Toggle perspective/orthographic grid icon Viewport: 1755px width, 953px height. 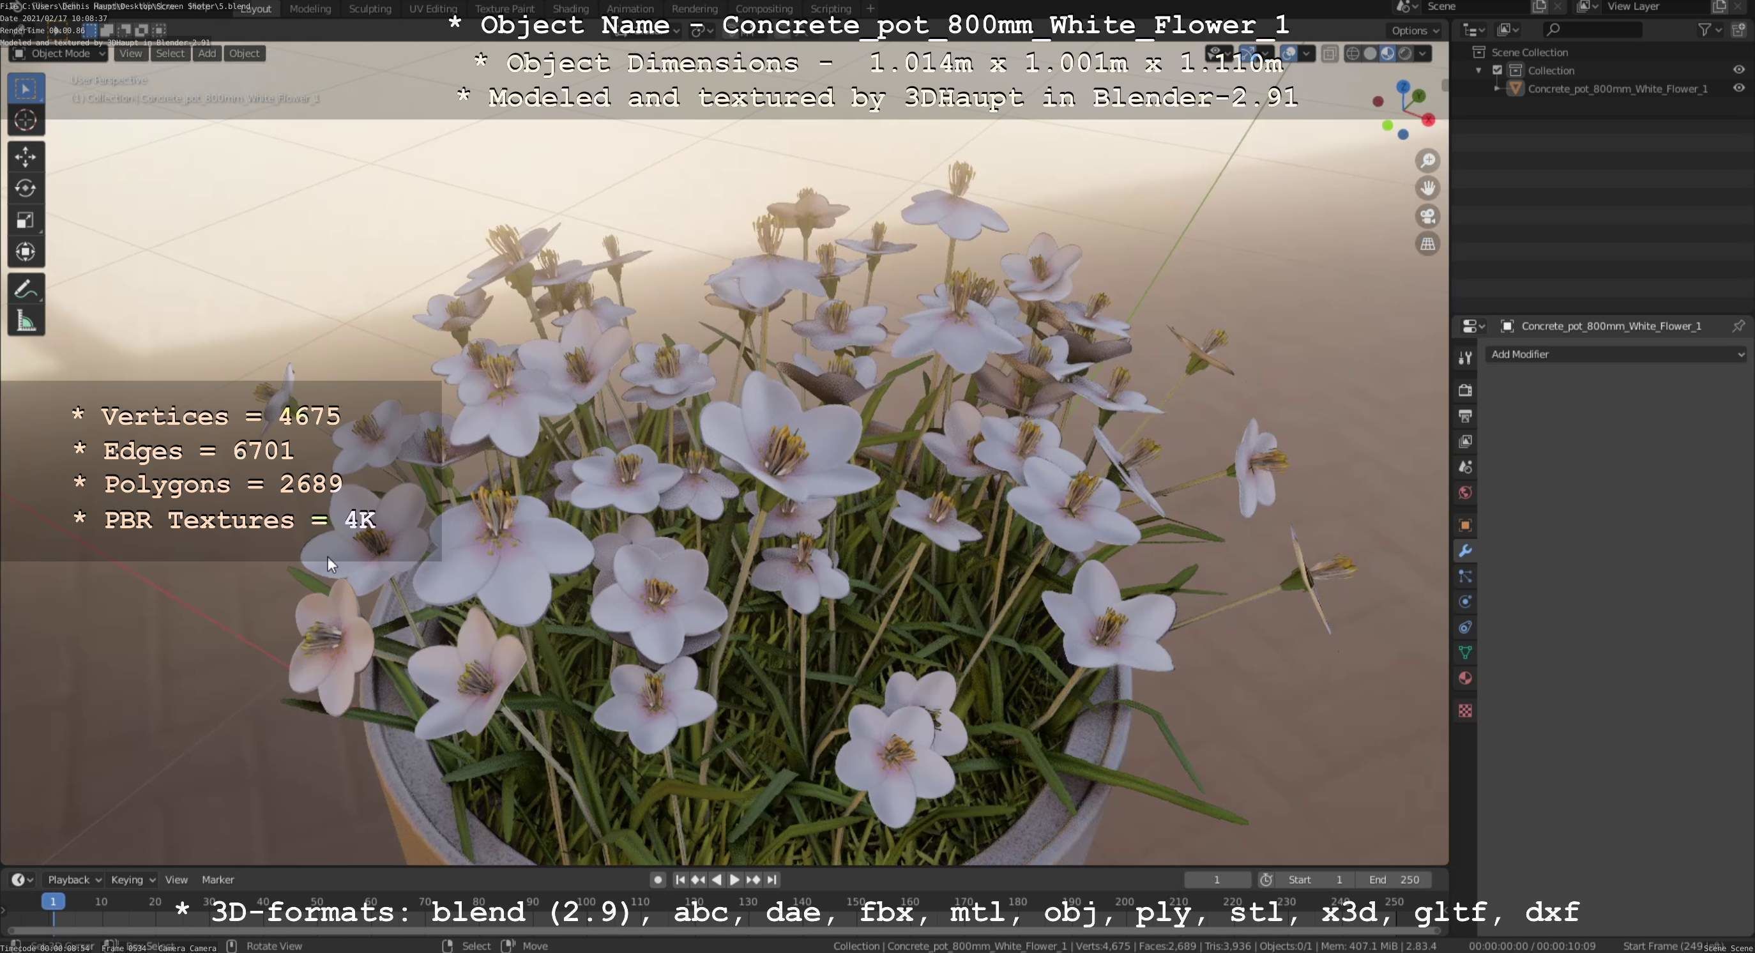pyautogui.click(x=1427, y=244)
